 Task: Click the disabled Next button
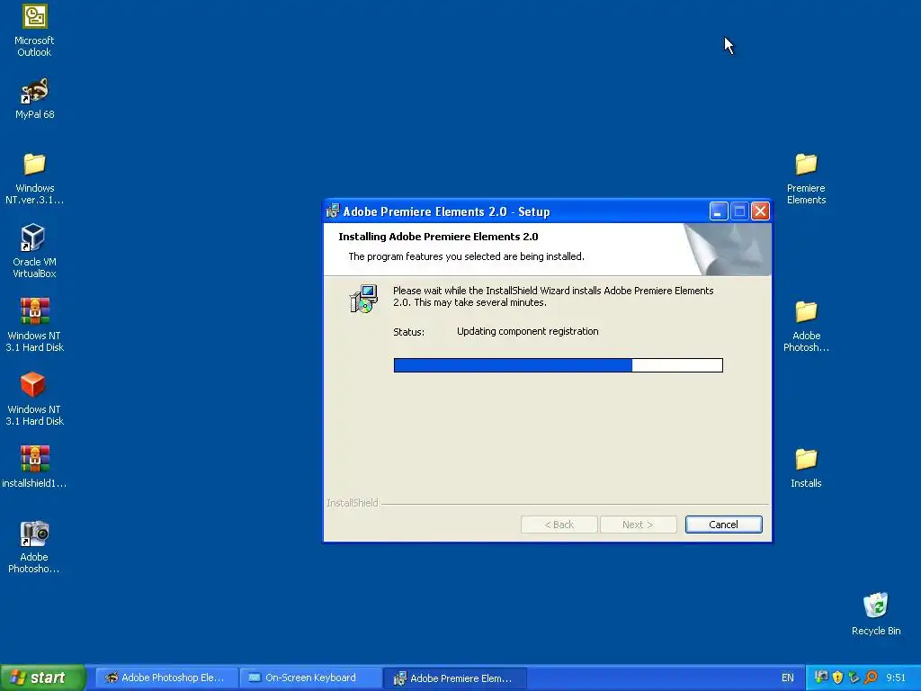pos(638,525)
